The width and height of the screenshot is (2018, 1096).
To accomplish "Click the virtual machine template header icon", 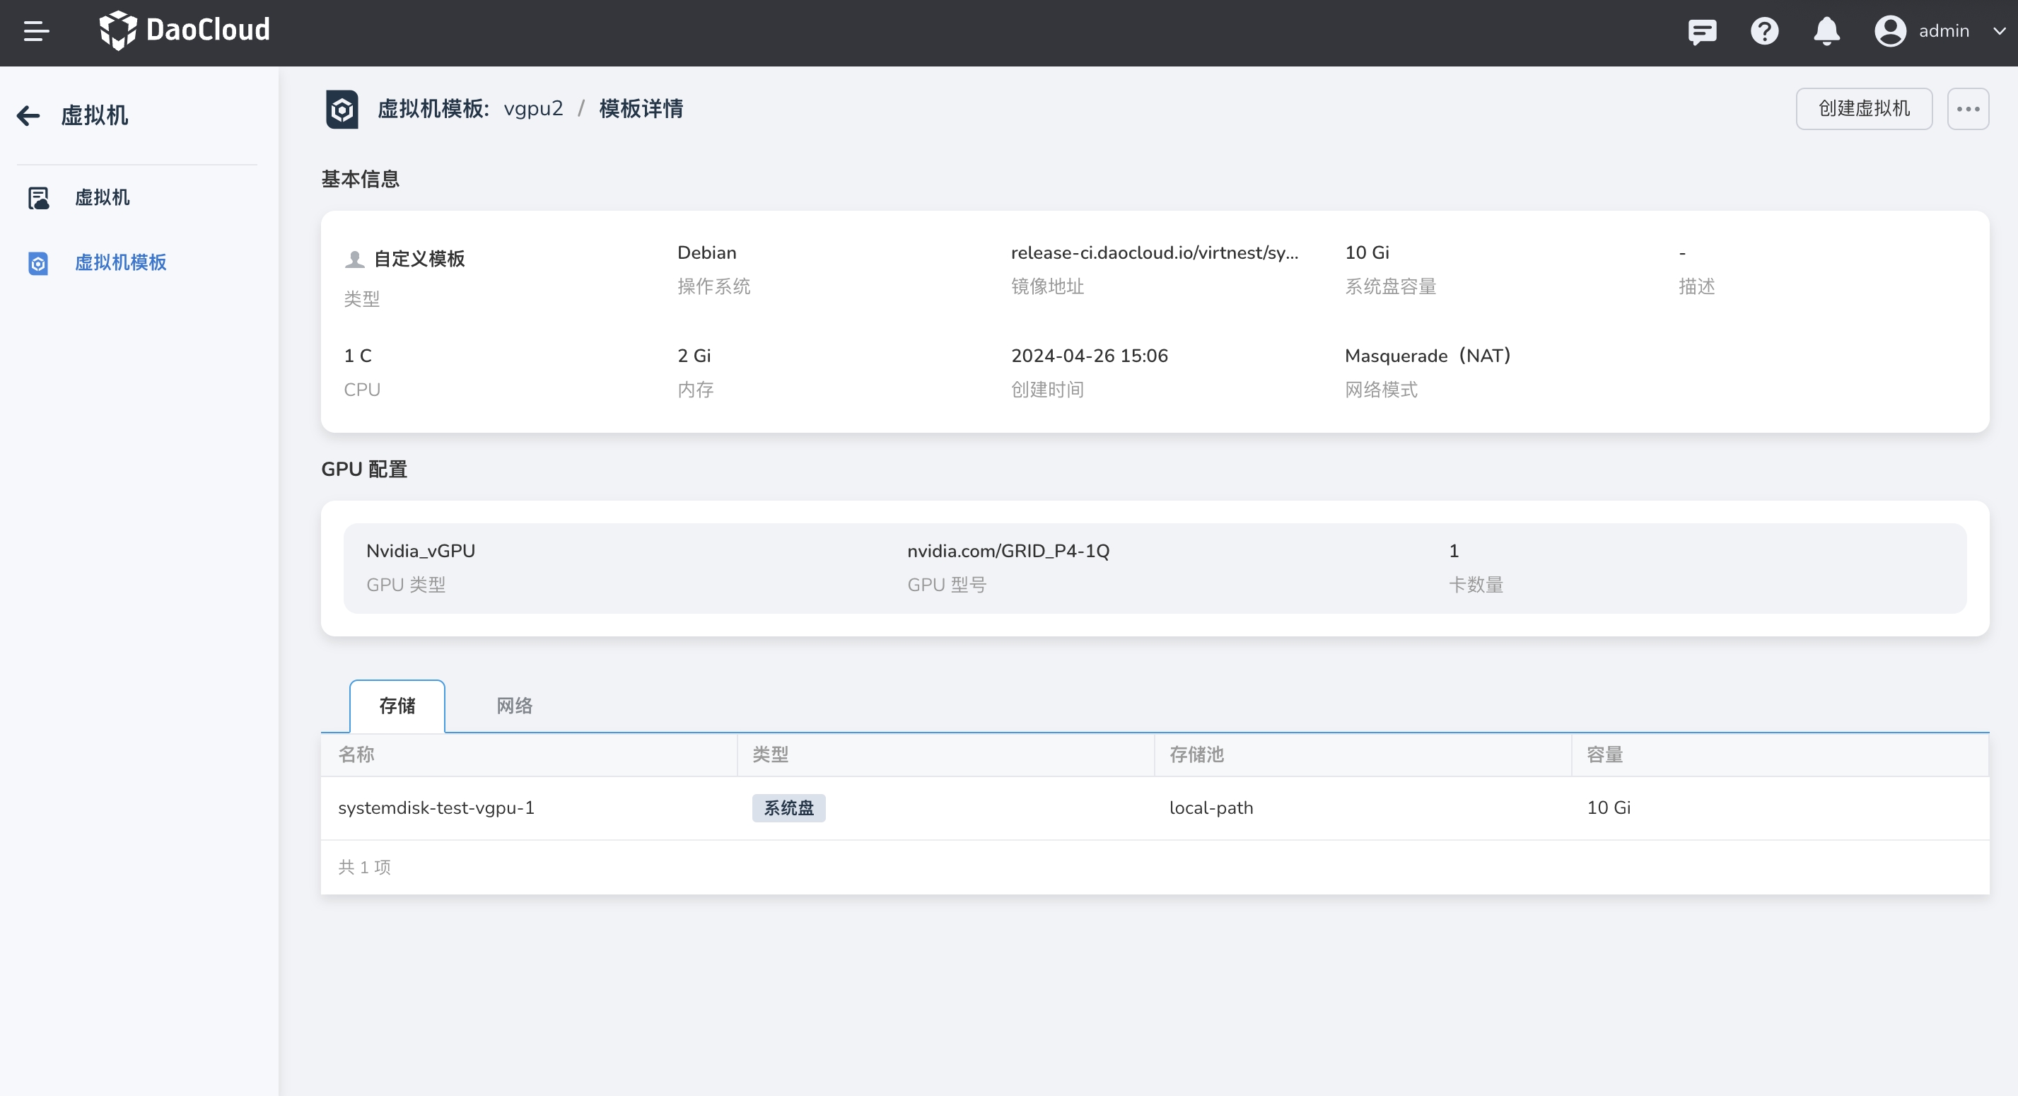I will (342, 109).
